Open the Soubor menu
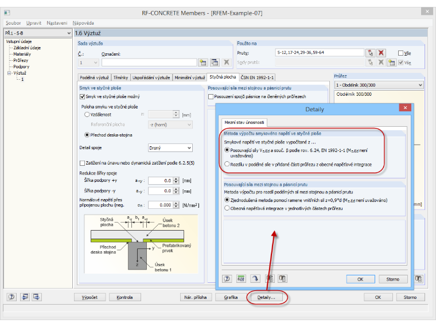The height and width of the screenshot is (327, 436). [x=13, y=23]
